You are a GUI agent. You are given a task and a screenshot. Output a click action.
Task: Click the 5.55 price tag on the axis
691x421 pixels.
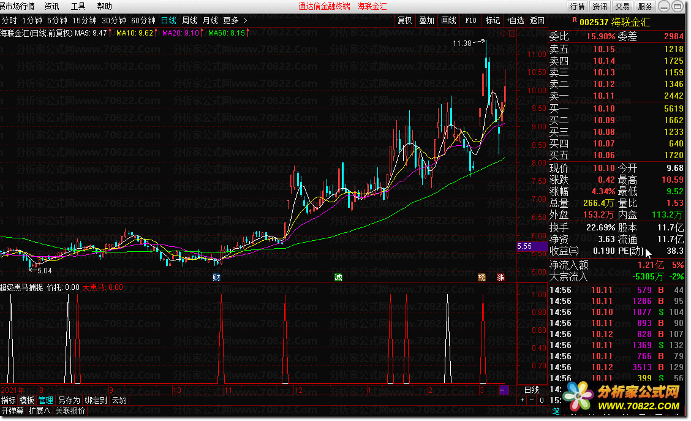point(532,246)
